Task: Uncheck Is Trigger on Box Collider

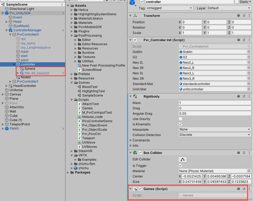Action: pos(180,165)
